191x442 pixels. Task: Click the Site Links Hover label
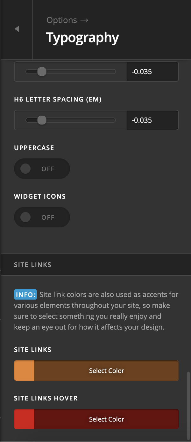click(x=46, y=398)
